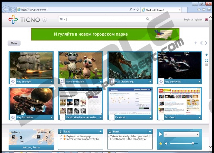This screenshot has height=153, width=214.
Task: Adjust the radio volume slider
Action: [193, 143]
